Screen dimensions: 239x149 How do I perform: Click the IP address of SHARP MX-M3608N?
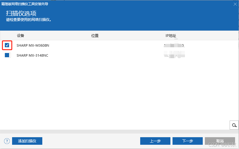click(174, 45)
